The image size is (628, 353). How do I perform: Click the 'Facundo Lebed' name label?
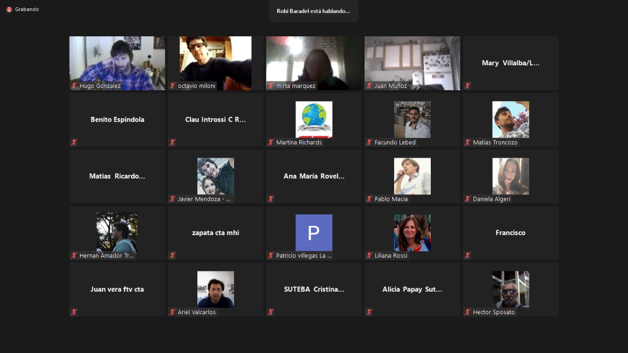pyautogui.click(x=395, y=142)
